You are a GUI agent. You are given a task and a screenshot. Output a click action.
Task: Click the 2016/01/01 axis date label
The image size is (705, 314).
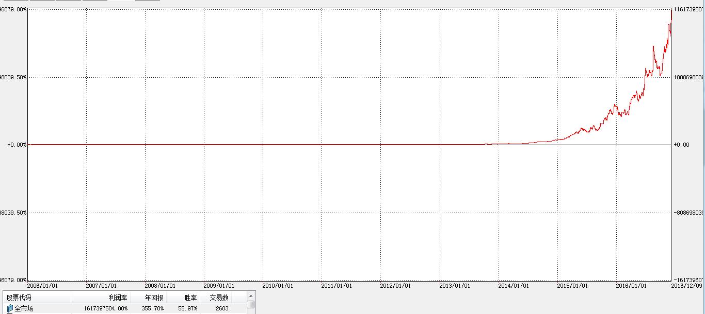tap(631, 285)
